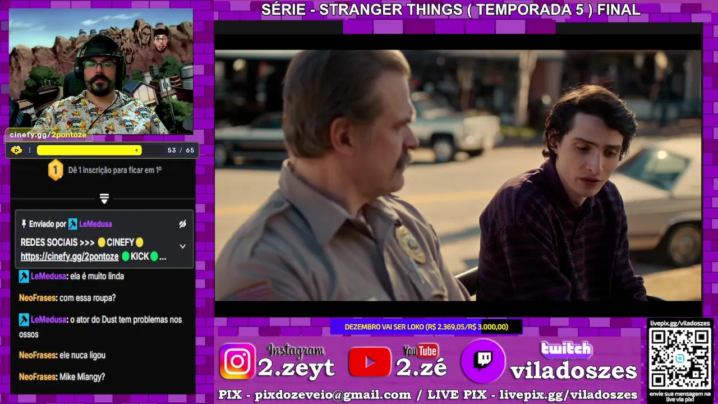The image size is (718, 404).
Task: Open the cinefy.gg/2pontoze pinned link
Action: click(x=70, y=256)
